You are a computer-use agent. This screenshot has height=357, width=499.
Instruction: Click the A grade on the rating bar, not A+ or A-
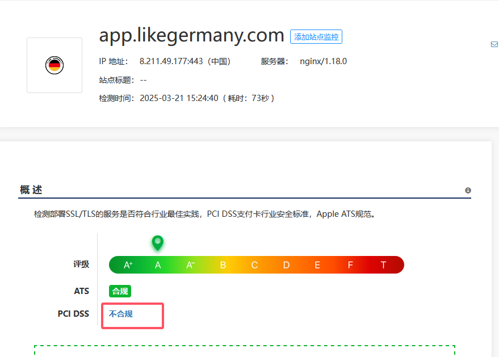coord(158,265)
